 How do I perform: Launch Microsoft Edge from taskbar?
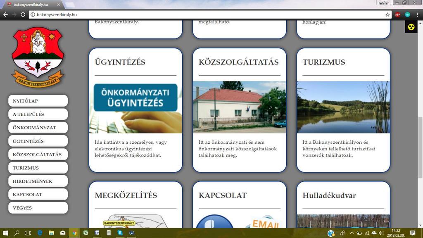(40, 233)
